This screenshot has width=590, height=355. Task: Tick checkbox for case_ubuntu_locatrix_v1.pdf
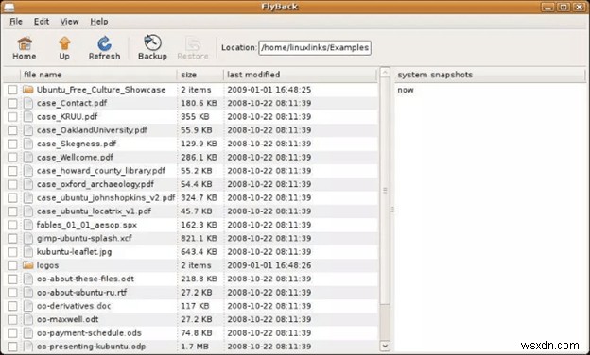click(12, 211)
